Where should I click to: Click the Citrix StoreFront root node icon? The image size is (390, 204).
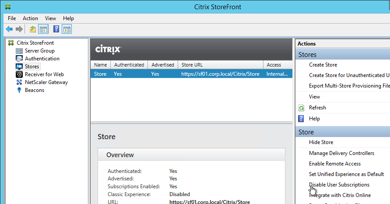point(11,43)
